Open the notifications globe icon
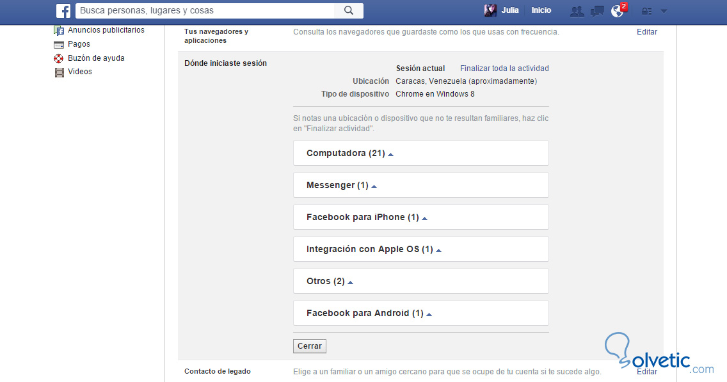 click(x=618, y=11)
